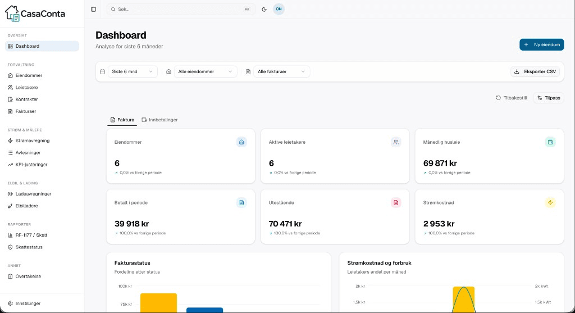The image size is (575, 313).
Task: Click the 39 918 kr value
Action: pos(131,224)
